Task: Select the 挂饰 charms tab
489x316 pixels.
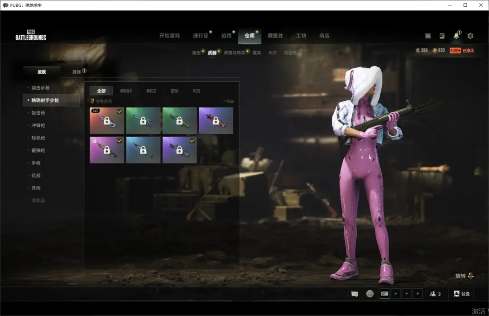Action: pos(77,72)
